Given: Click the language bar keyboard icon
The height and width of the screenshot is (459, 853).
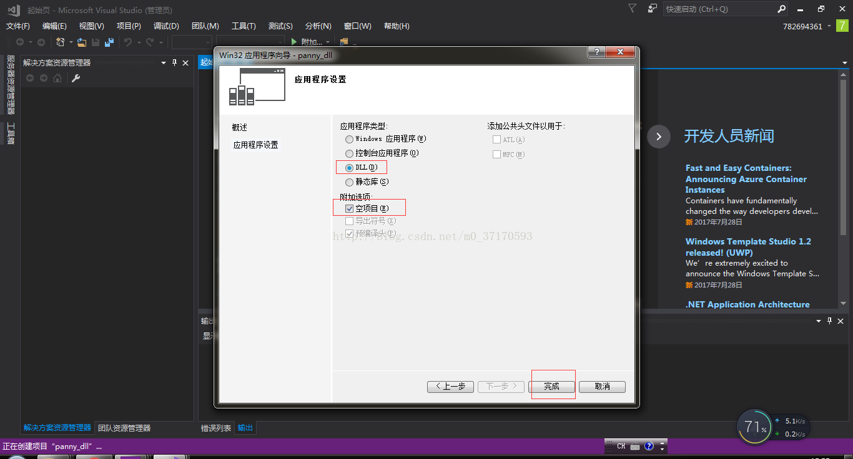Looking at the screenshot, I should [635, 447].
